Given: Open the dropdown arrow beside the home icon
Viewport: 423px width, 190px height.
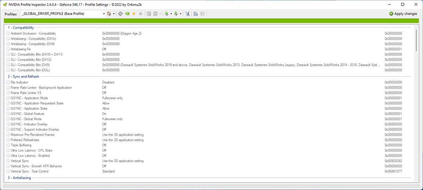Looking at the screenshot, I should tap(114, 14).
